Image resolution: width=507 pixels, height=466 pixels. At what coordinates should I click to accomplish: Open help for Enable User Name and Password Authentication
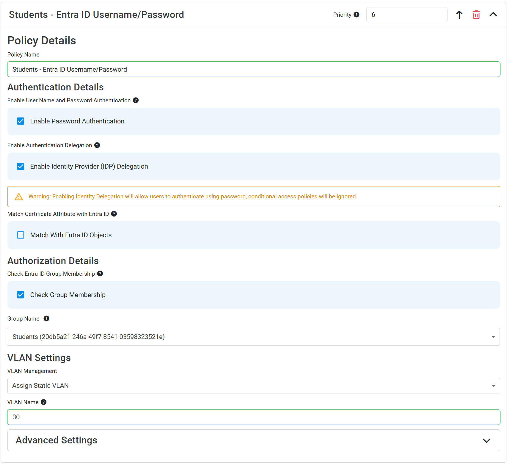click(136, 100)
